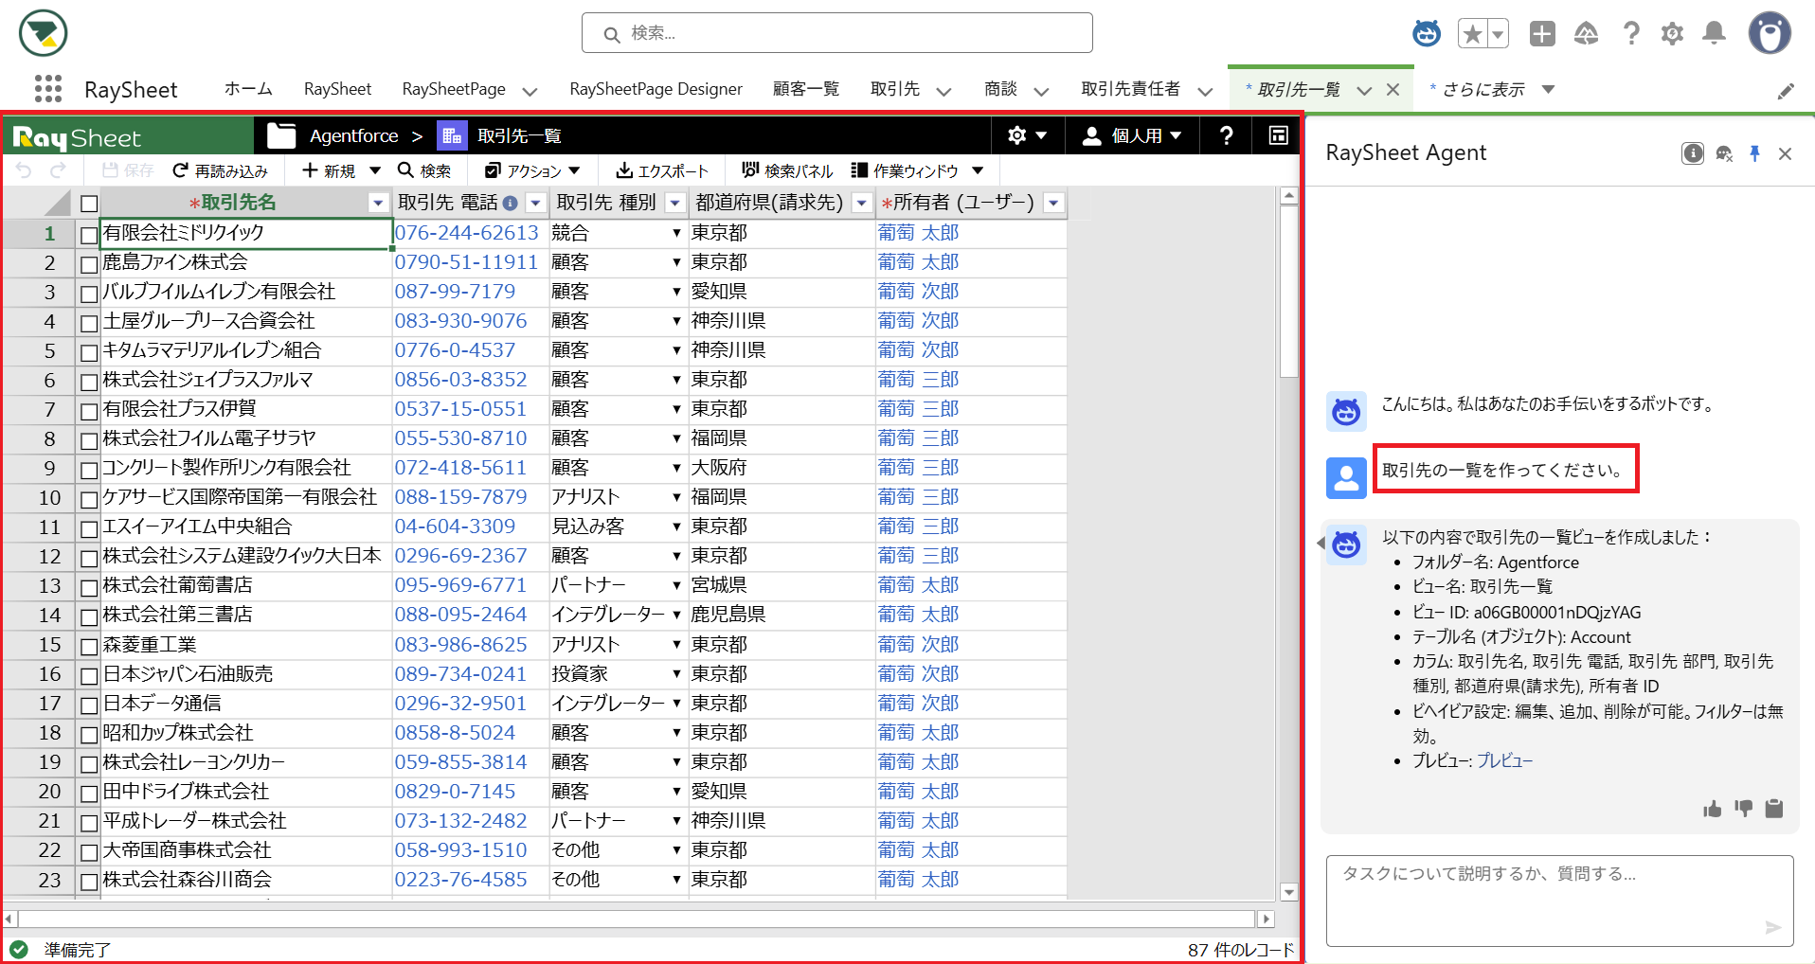Click the thumbs down feedback icon
The width and height of the screenshot is (1815, 964).
click(x=1743, y=809)
